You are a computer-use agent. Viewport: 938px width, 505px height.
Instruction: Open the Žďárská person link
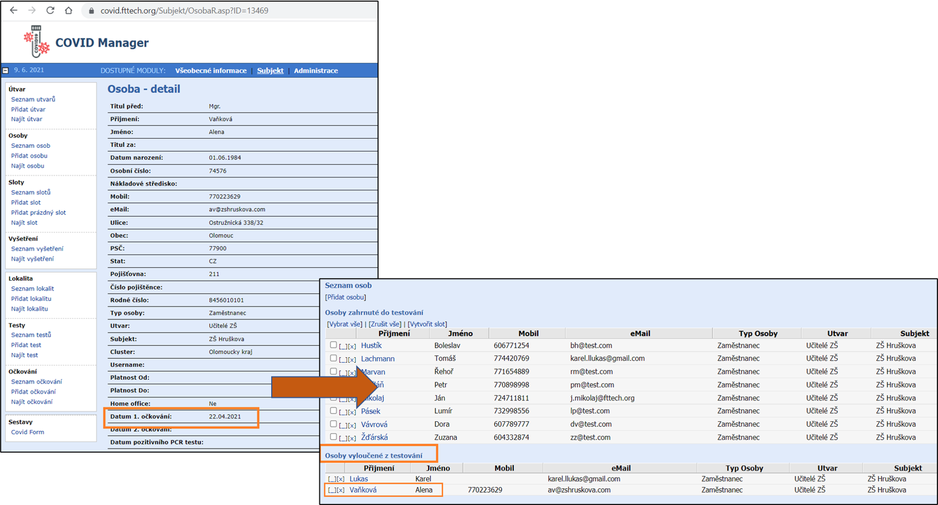(374, 437)
